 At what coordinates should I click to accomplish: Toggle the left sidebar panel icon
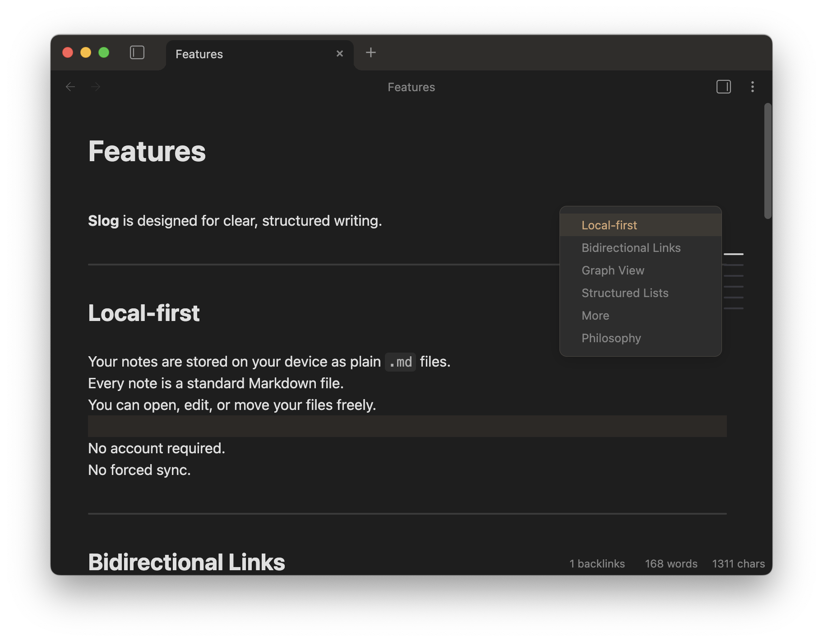(x=137, y=53)
